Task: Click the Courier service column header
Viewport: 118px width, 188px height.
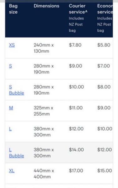Action: coord(78,9)
